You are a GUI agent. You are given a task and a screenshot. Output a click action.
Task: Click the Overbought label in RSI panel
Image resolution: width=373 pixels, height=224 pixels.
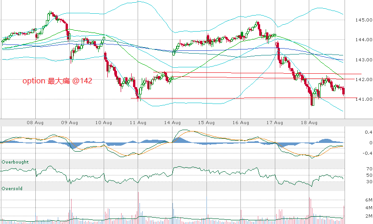coord(15,162)
